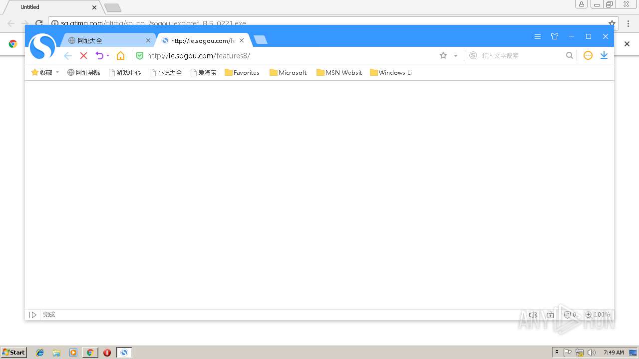Open a new tab in Chrome window
The height and width of the screenshot is (359, 639).
113,7
